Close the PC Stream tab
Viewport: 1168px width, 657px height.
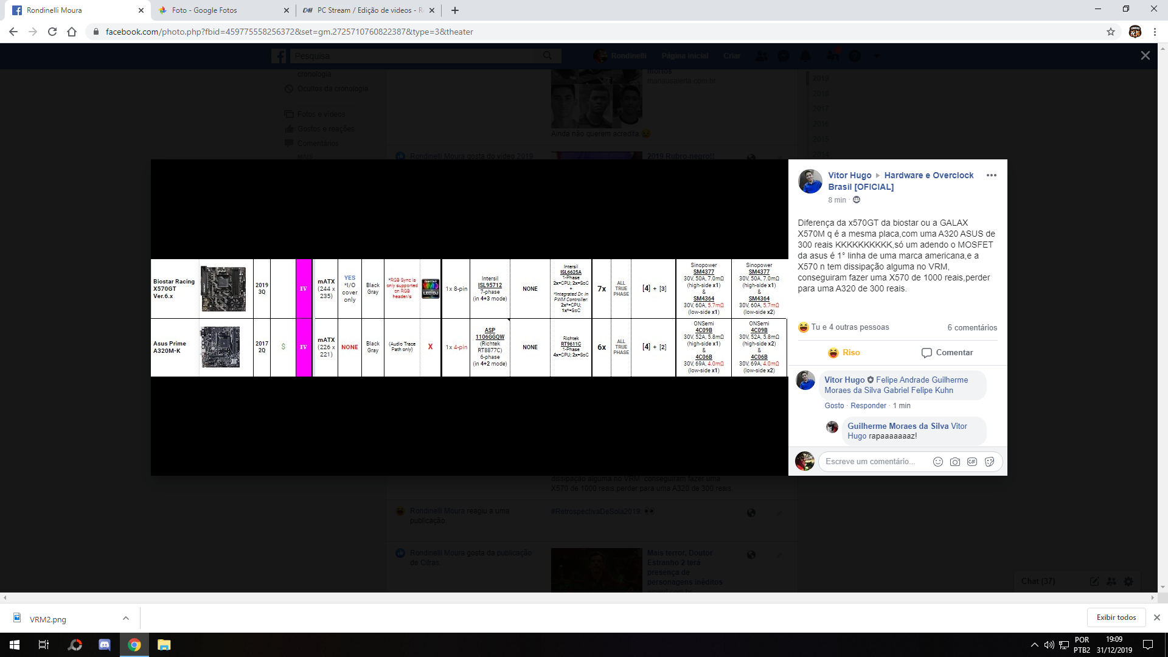pos(432,10)
